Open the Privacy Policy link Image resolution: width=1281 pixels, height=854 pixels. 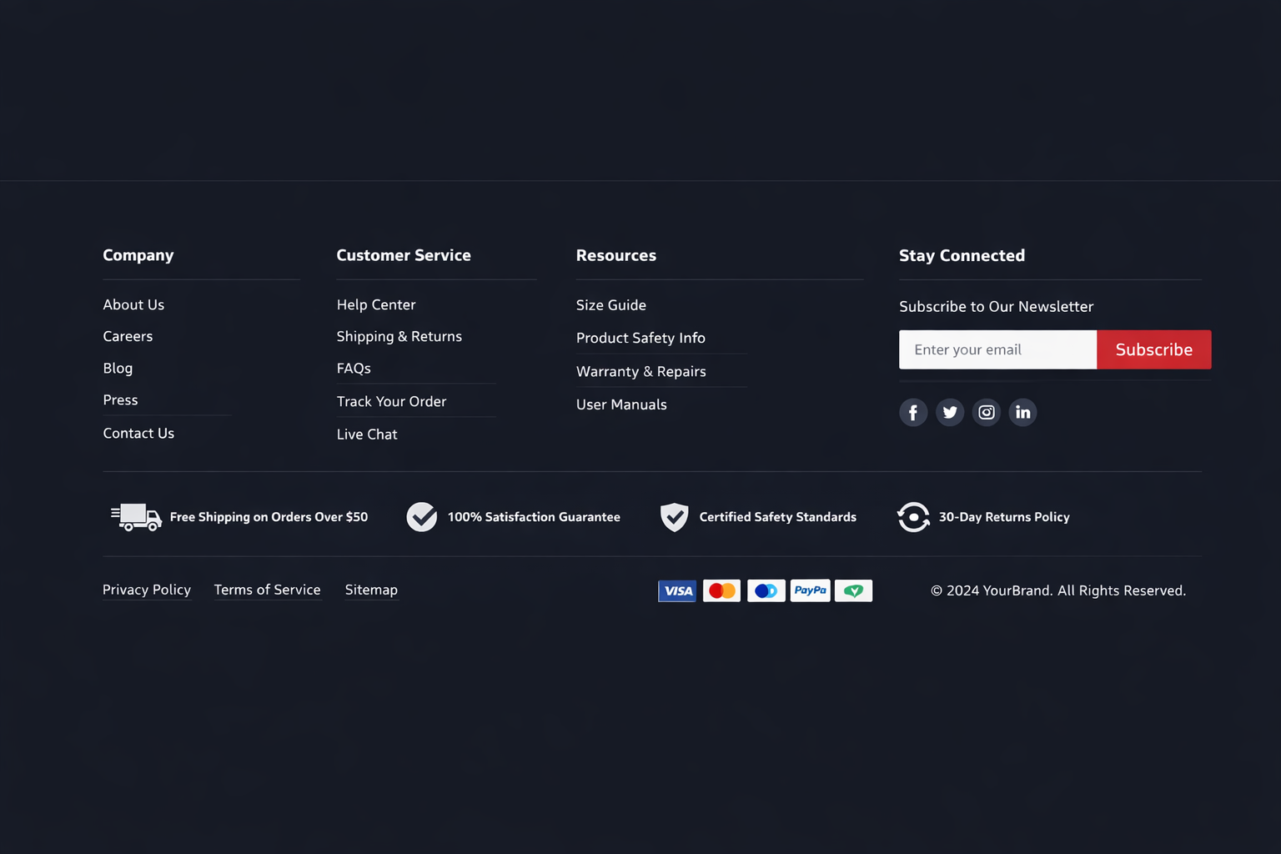coord(147,590)
